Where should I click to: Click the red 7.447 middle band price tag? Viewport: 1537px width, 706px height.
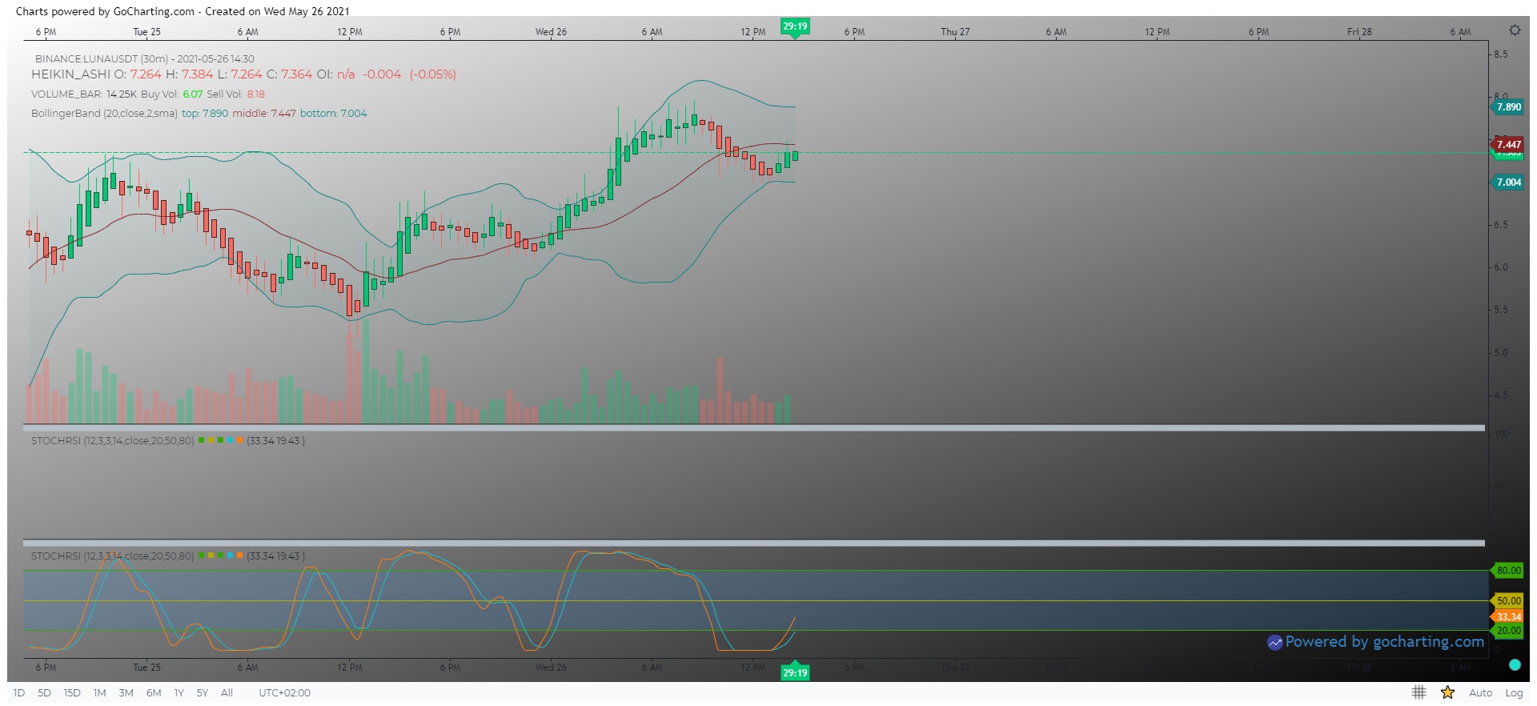point(1508,145)
